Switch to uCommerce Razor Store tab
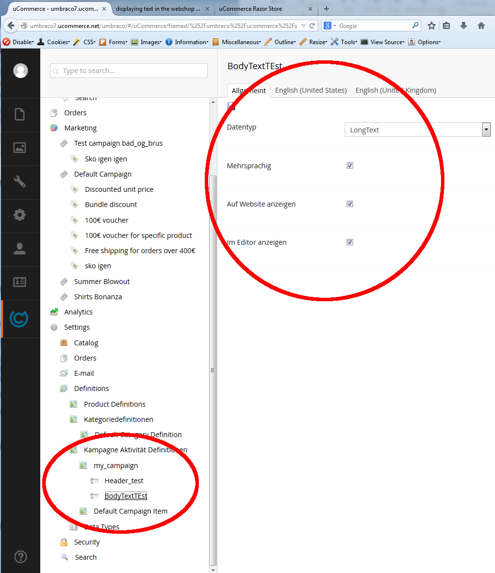The width and height of the screenshot is (495, 573). click(x=250, y=9)
